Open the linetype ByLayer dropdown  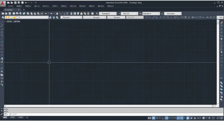95,17
